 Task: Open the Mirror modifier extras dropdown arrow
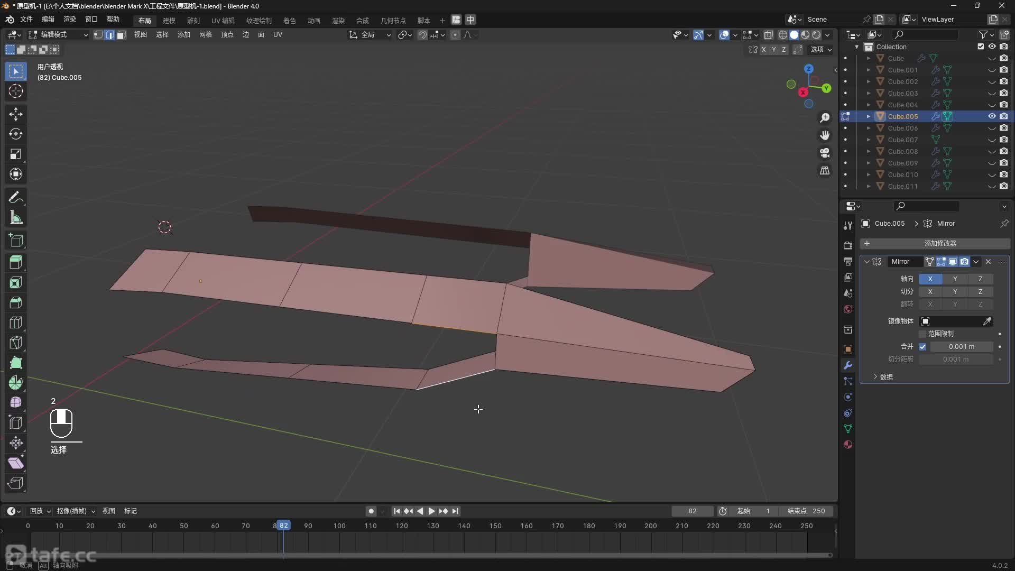pyautogui.click(x=976, y=262)
